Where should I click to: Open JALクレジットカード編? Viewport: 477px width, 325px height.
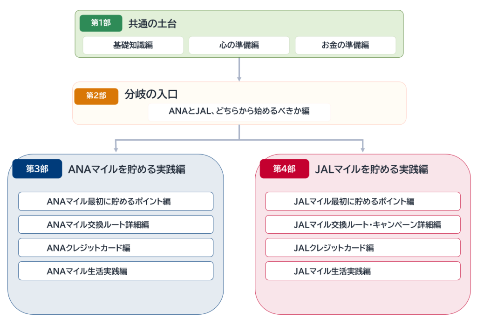tap(362, 247)
